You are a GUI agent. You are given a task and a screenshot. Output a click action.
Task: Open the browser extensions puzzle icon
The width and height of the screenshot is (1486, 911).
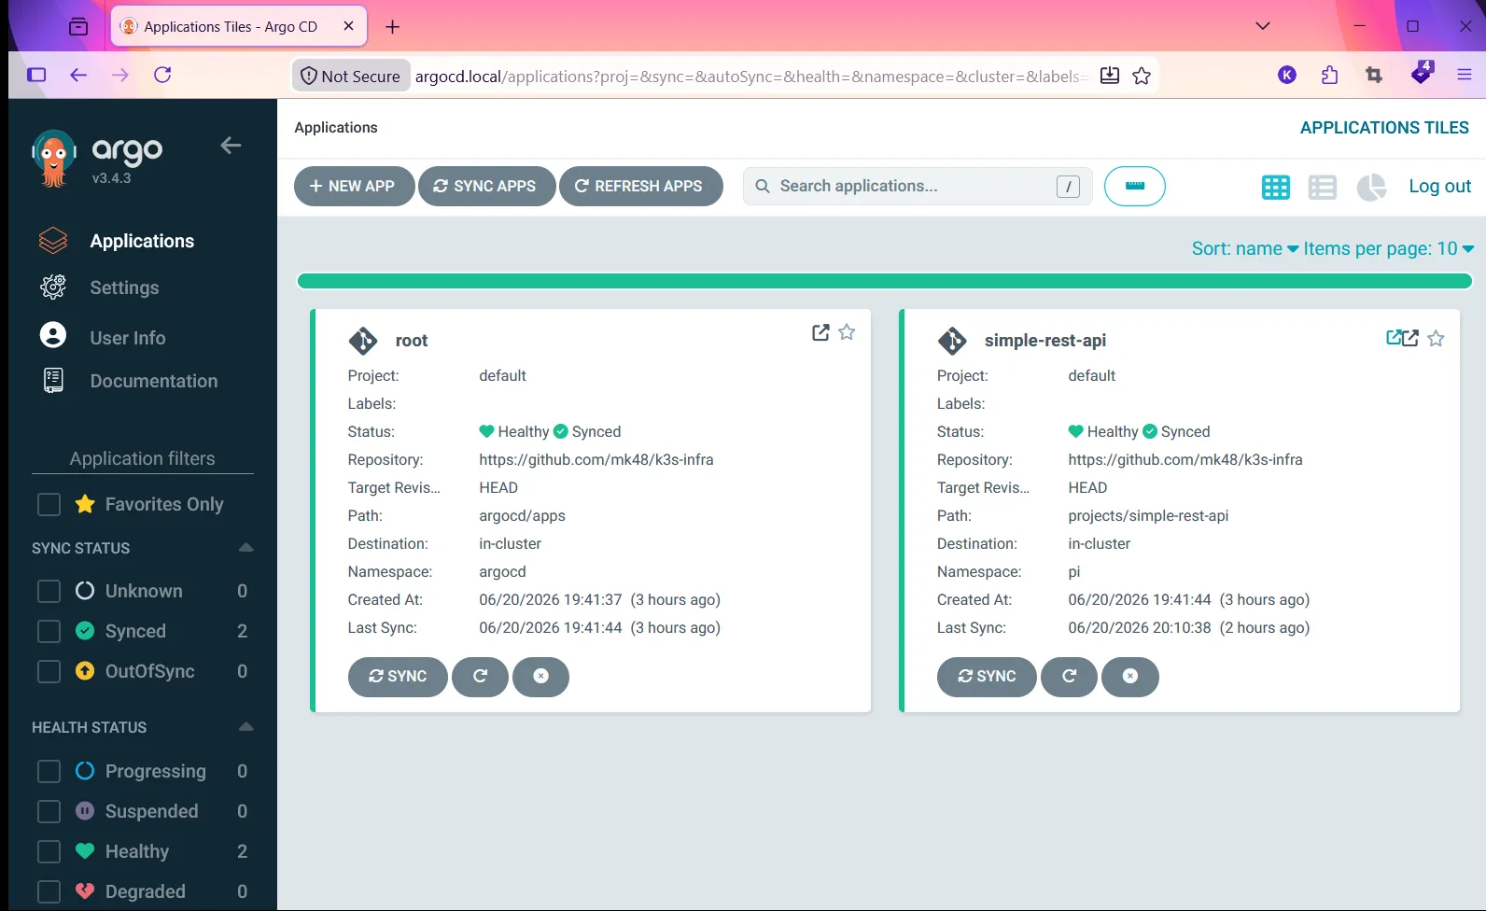[1329, 75]
